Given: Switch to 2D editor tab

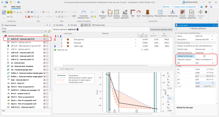Looking at the screenshot, I should [x=58, y=25].
